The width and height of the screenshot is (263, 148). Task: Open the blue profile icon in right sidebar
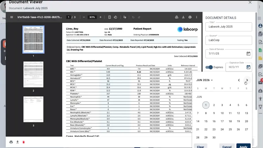click(x=260, y=26)
